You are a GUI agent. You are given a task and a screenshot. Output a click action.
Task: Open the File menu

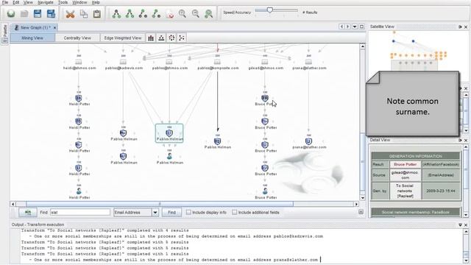pyautogui.click(x=5, y=2)
